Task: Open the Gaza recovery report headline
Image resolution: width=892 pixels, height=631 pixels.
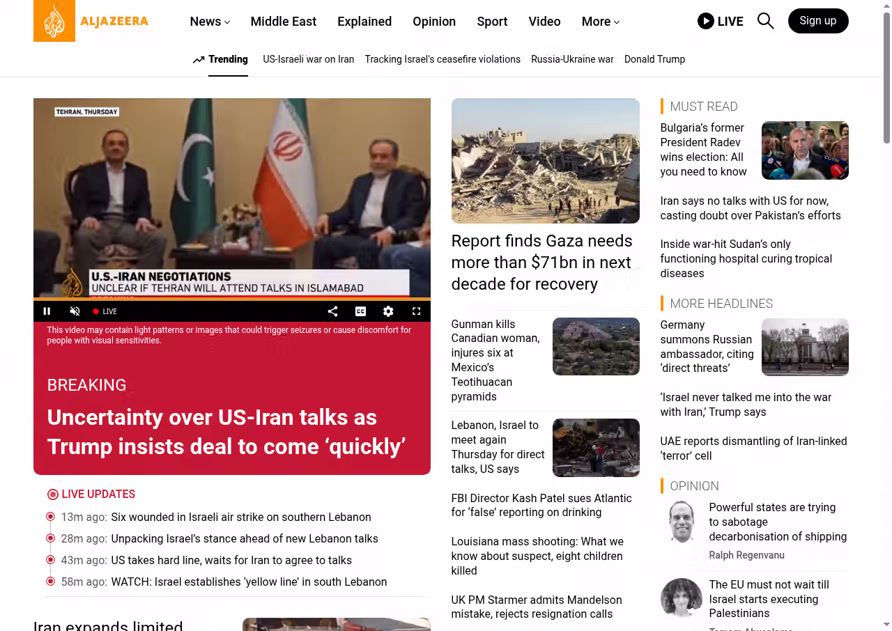Action: (x=541, y=263)
